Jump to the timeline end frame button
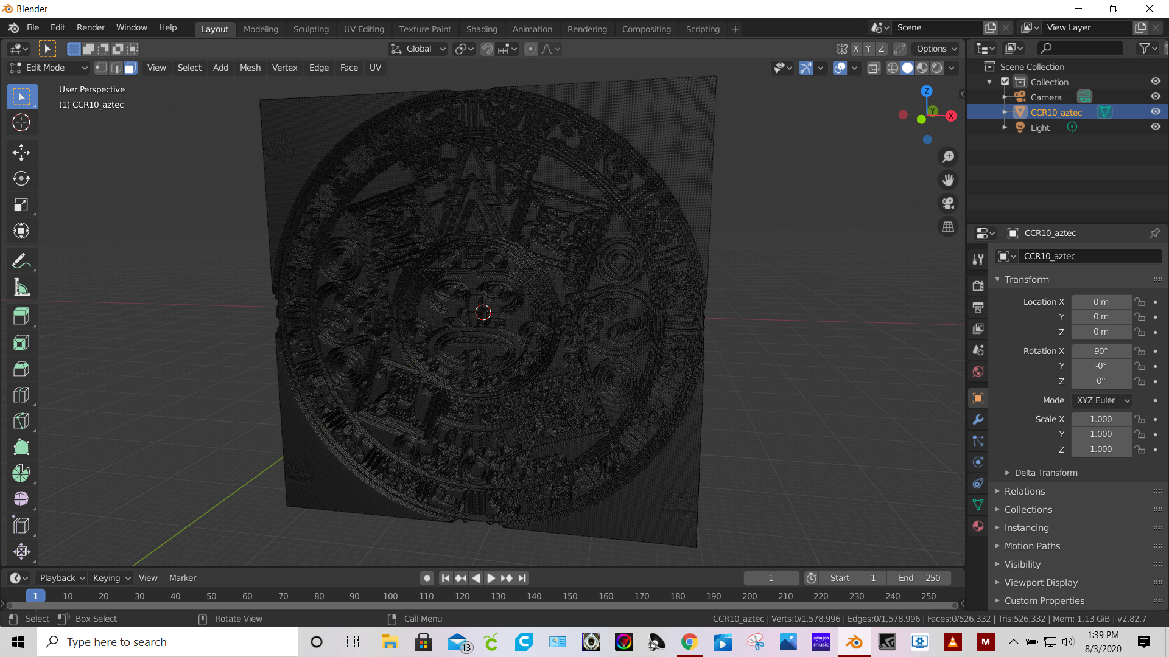 click(x=522, y=578)
